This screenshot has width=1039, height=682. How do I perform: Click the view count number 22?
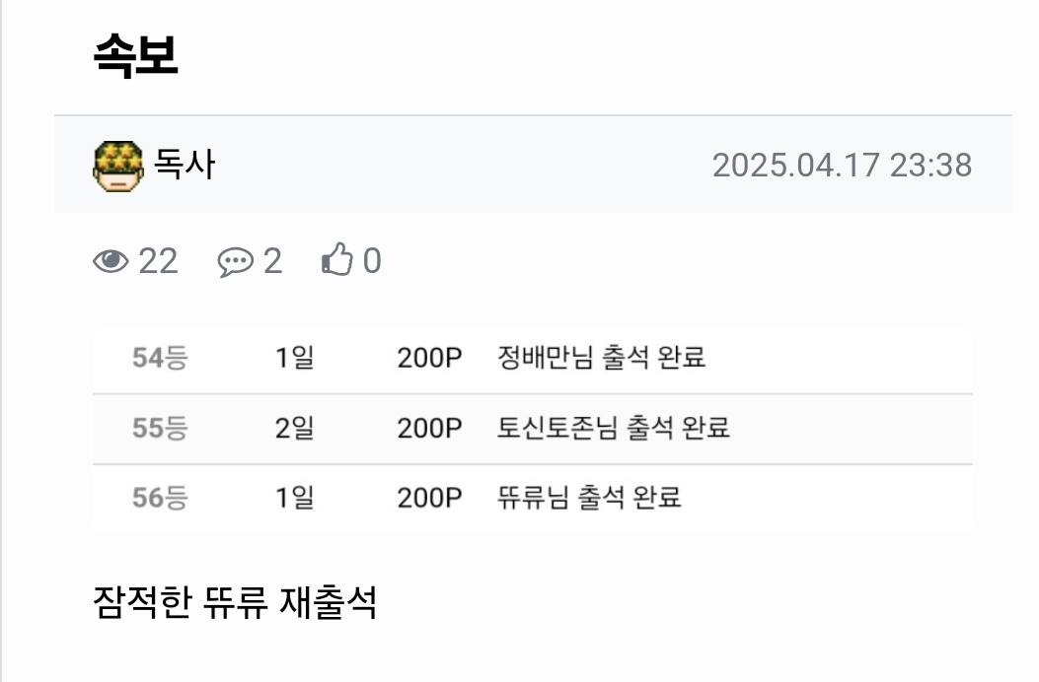pyautogui.click(x=158, y=261)
